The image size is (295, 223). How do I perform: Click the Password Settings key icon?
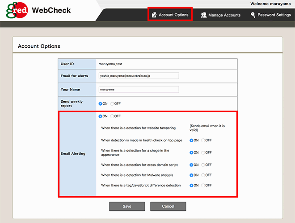pyautogui.click(x=253, y=15)
